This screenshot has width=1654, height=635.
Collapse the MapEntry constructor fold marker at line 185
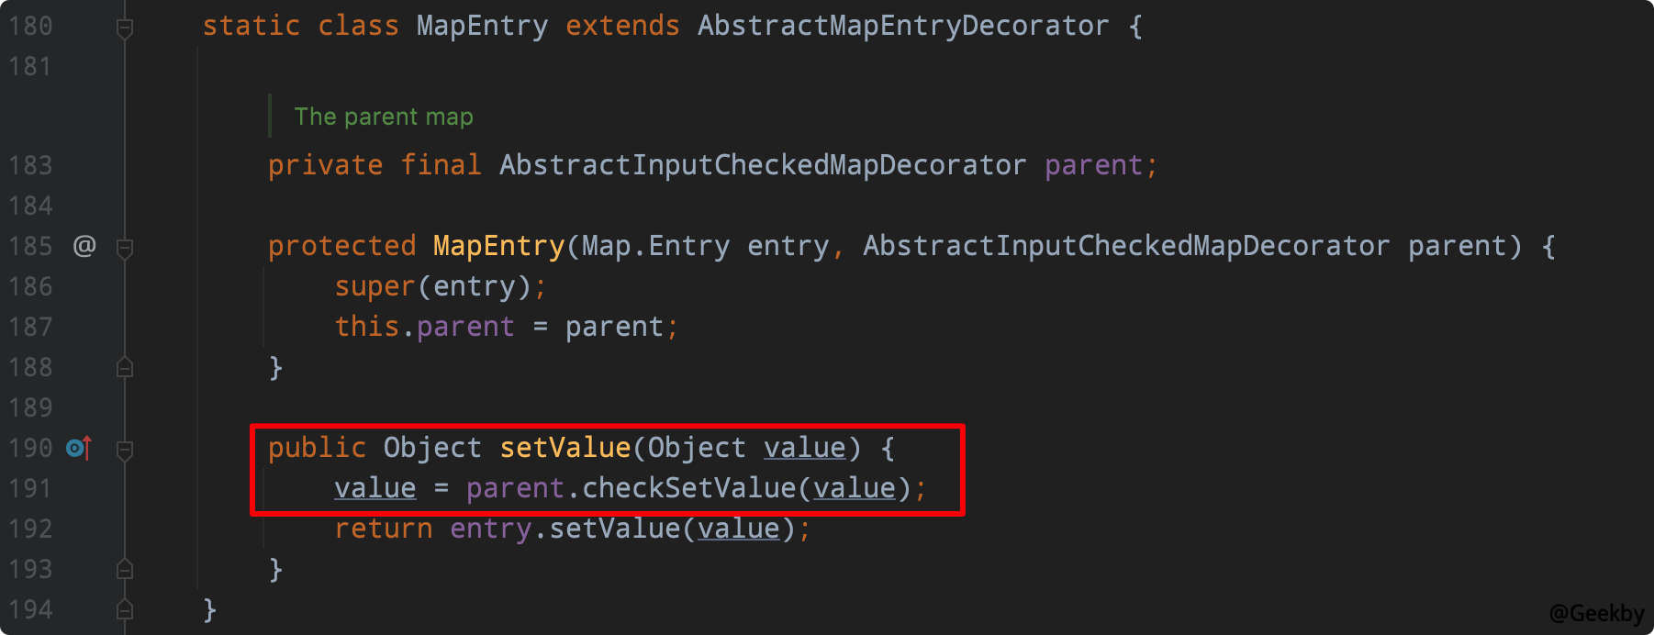pos(125,248)
